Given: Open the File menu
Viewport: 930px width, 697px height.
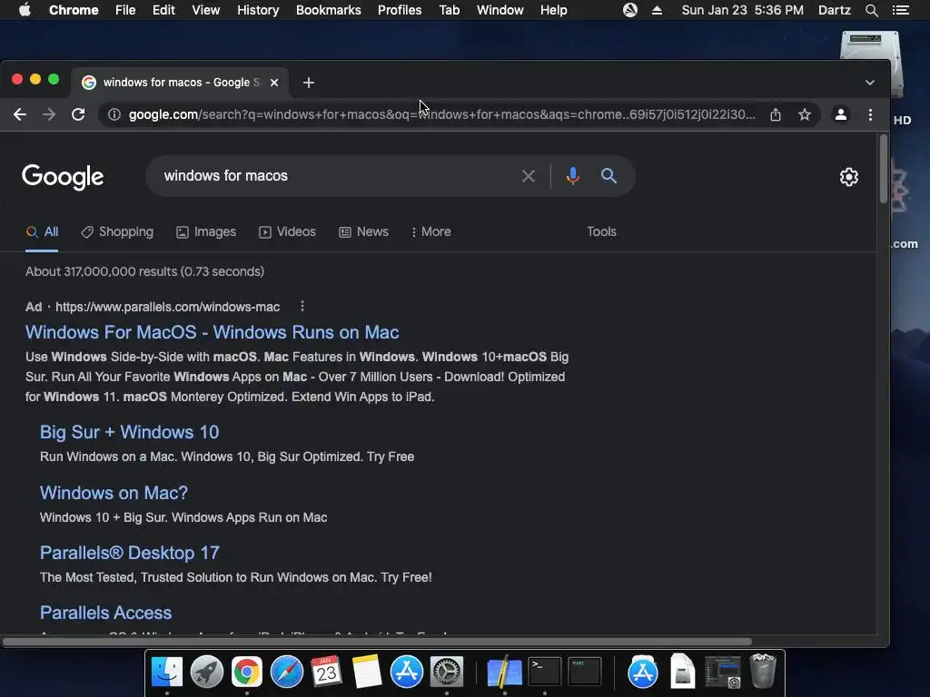Looking at the screenshot, I should pos(125,10).
